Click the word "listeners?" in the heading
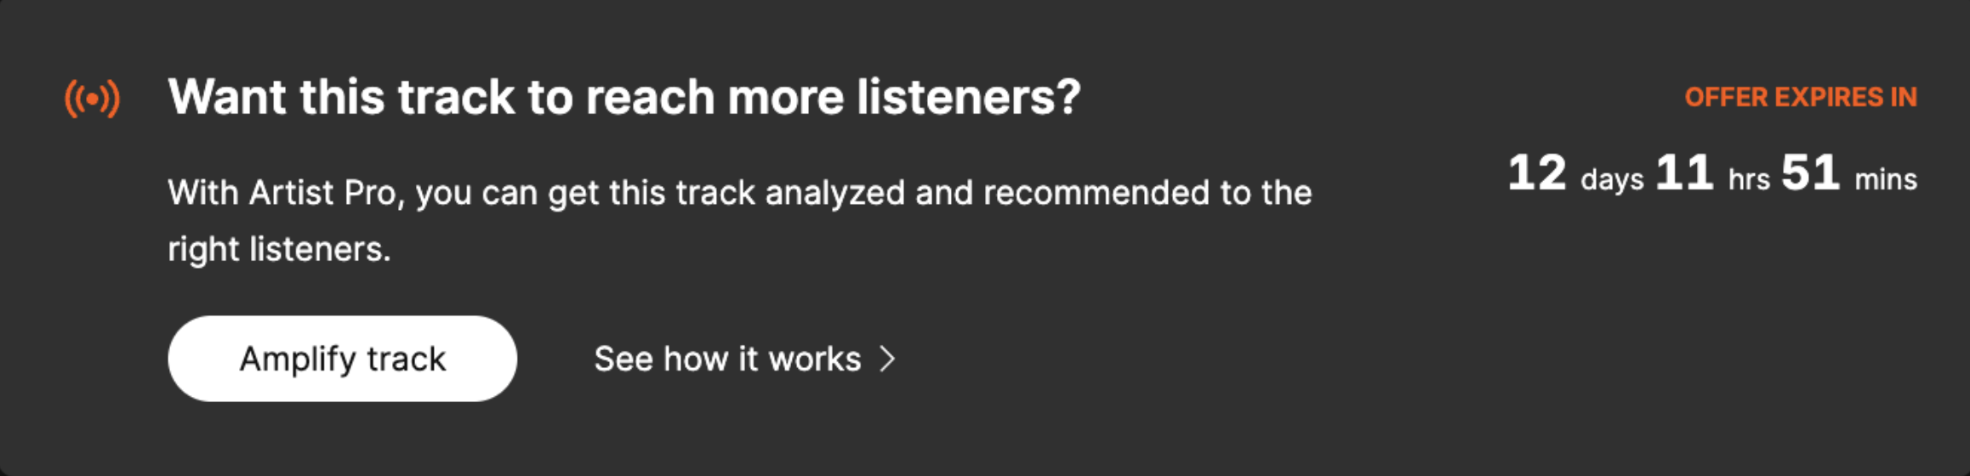Viewport: 1970px width, 476px height. pos(968,97)
